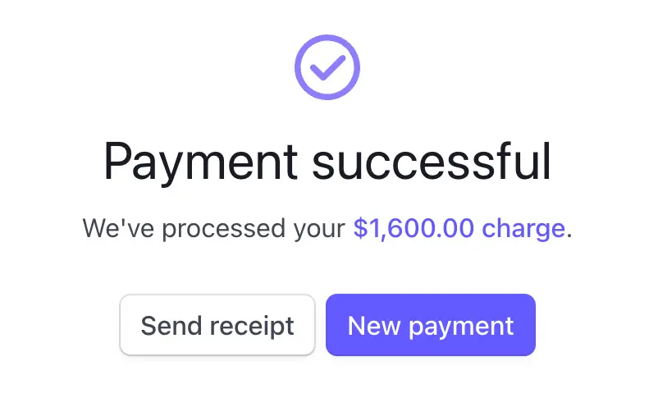
Task: Click the payment confirmation tick icon
Action: click(x=327, y=67)
